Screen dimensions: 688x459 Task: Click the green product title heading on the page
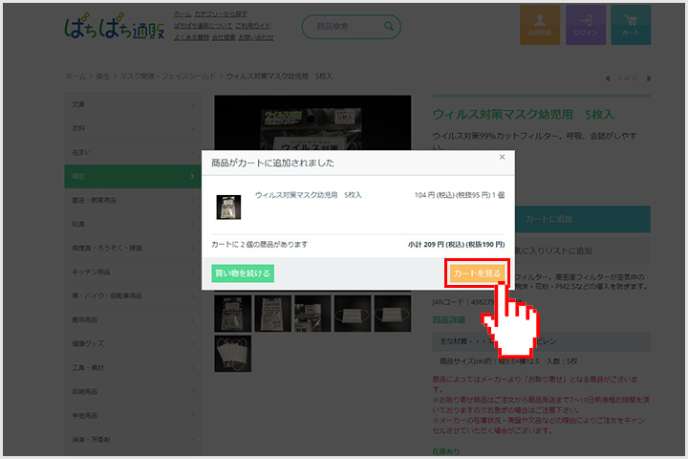point(523,115)
